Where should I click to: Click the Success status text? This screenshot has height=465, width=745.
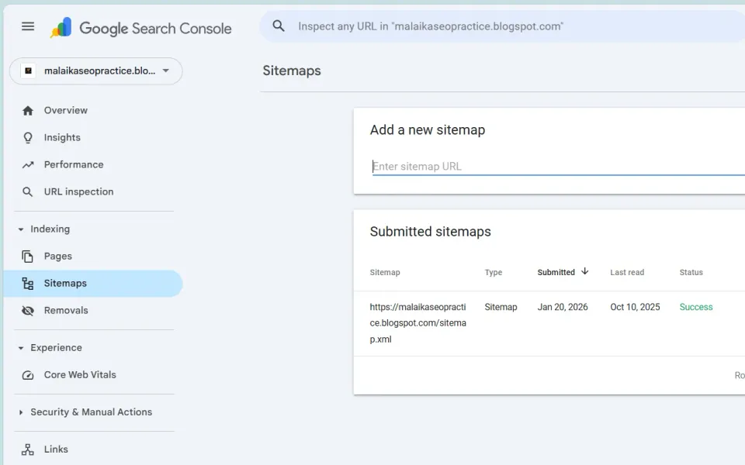tap(696, 307)
